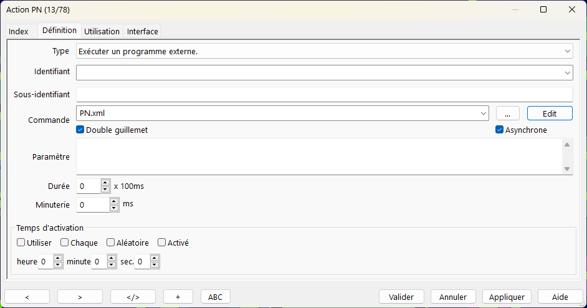Focus the Sous-identifiant text field
This screenshot has height=308, width=587.
[325, 94]
